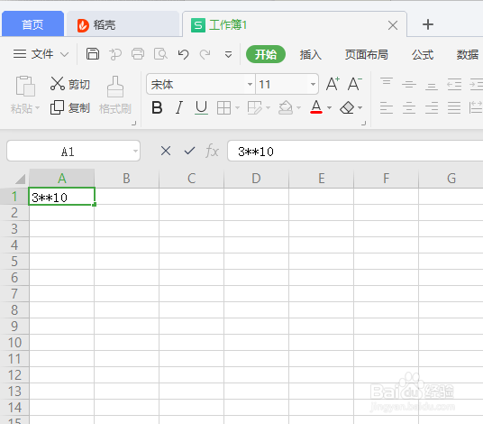Justify text alignment
The height and width of the screenshot is (424, 483).
click(x=454, y=108)
